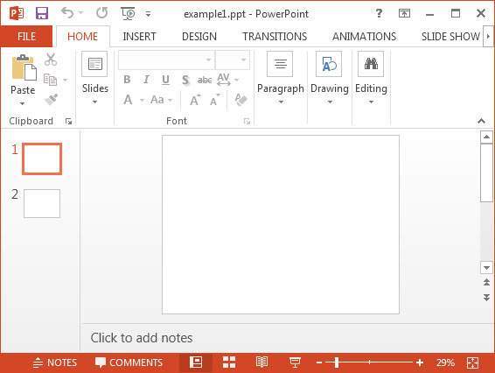Start slideshow from beginning icon in title bar
Screen dimensions: 495x373
128,13
